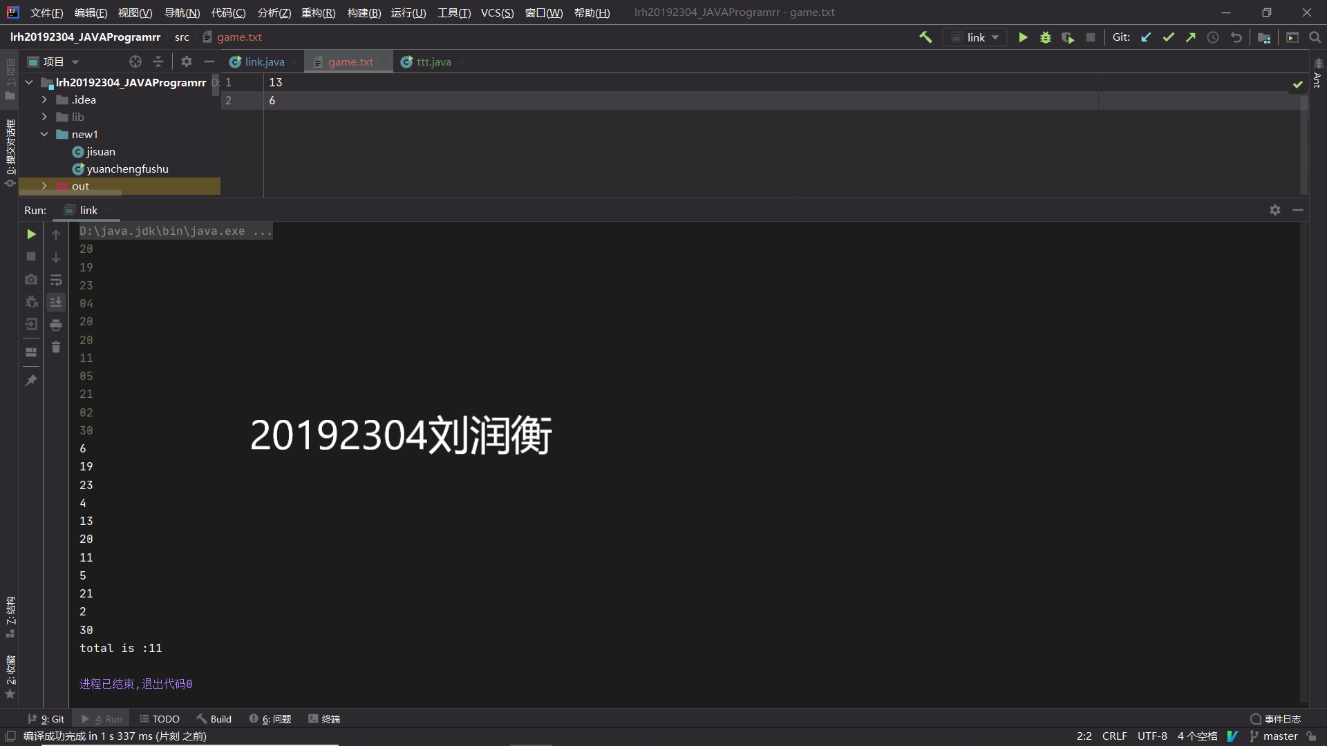
Task: Click the Build Project hammer icon
Action: pyautogui.click(x=925, y=37)
